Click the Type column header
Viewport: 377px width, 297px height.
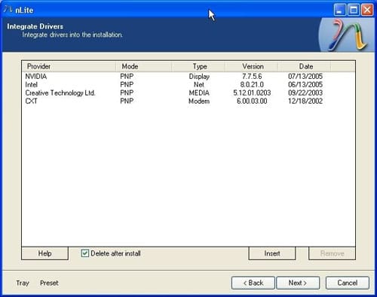point(198,66)
